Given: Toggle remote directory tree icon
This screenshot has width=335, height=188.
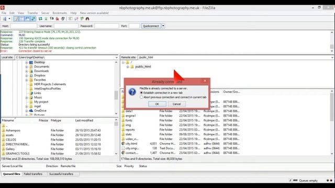Looking at the screenshot, I should pos(27,19).
